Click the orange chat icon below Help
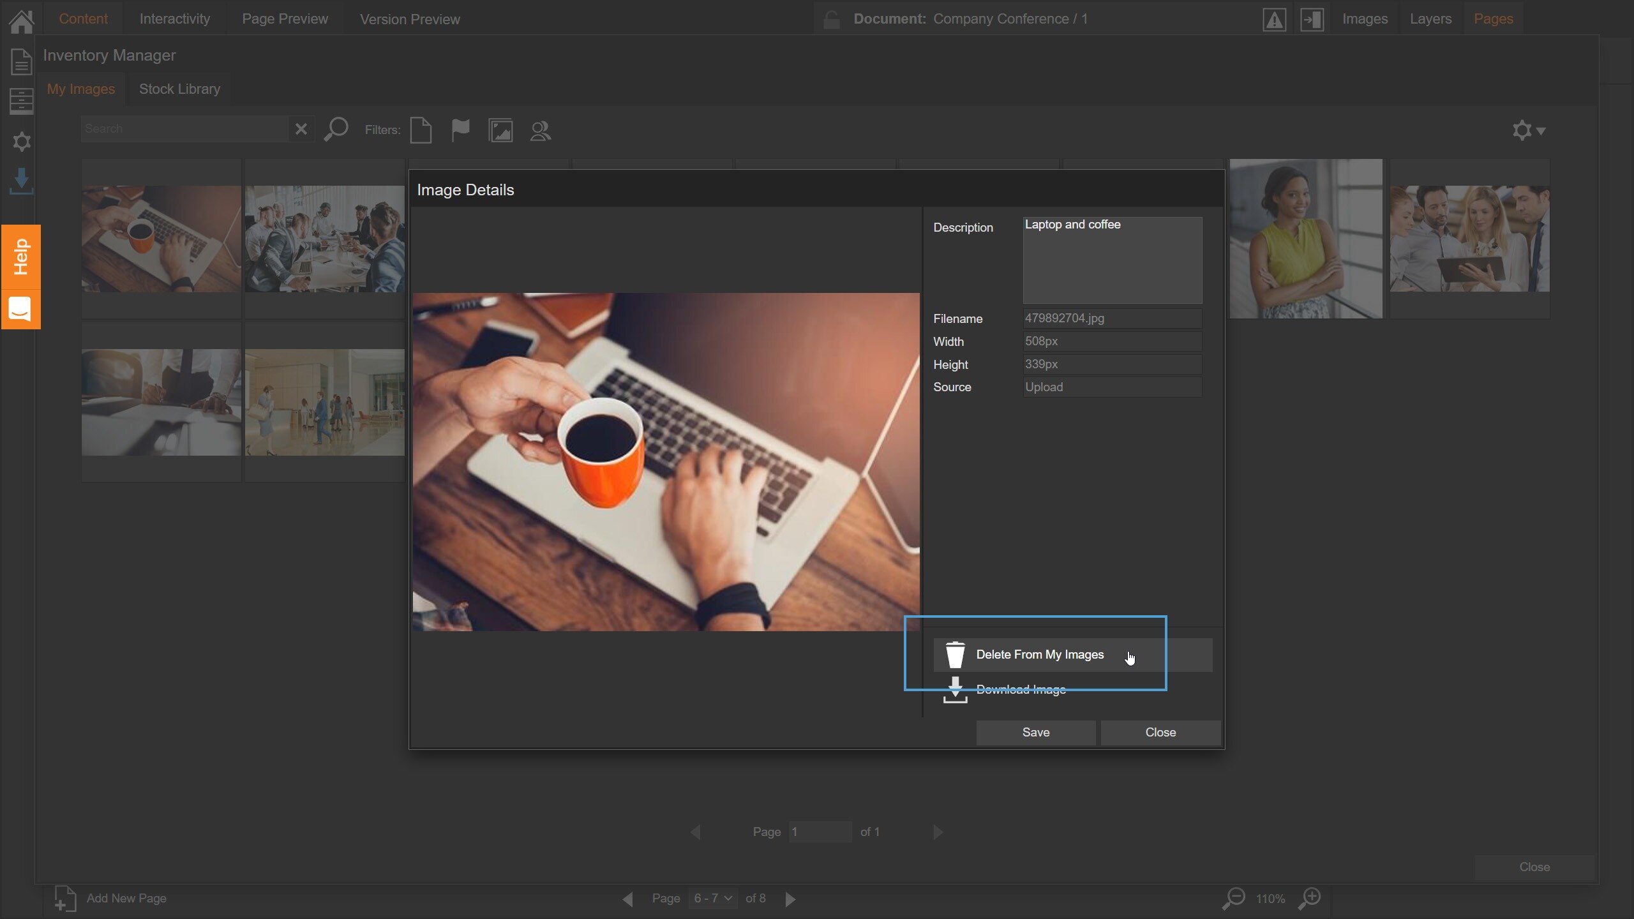1634x919 pixels. coord(20,310)
